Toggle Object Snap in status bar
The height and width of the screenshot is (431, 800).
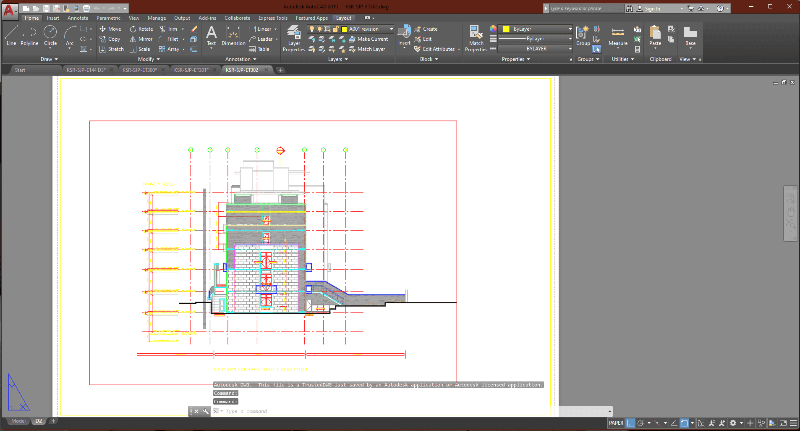(x=685, y=423)
